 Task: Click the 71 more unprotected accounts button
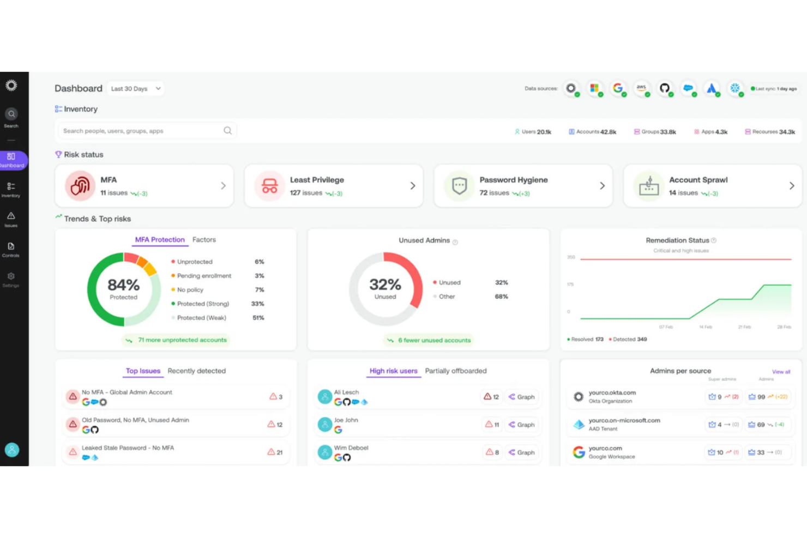coord(176,340)
